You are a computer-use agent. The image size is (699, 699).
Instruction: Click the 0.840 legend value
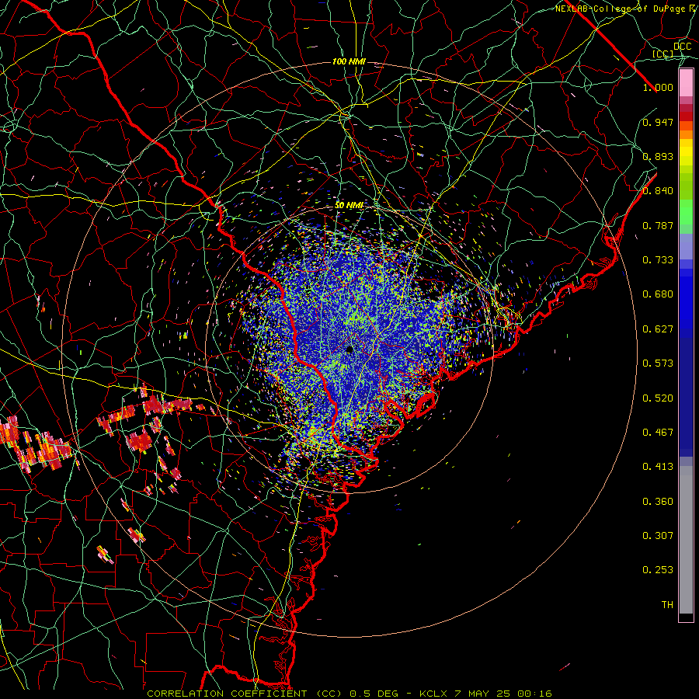tap(658, 191)
